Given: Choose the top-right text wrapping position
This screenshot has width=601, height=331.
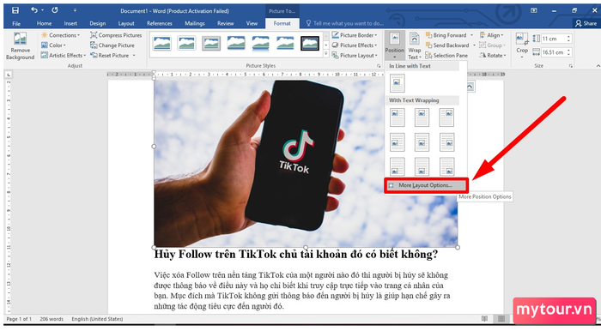Looking at the screenshot, I should [447, 117].
